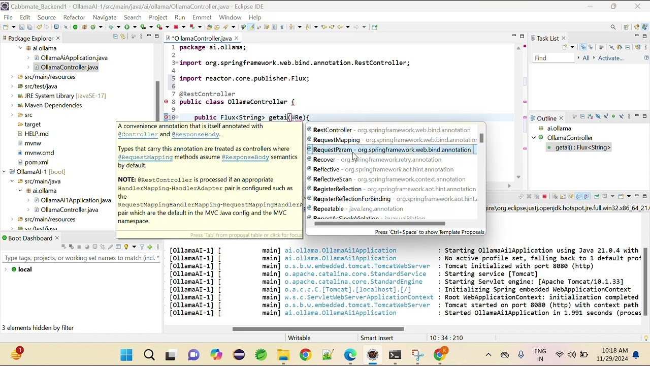Open the Refactor menu
Viewport: 650px width, 366px height.
(x=74, y=17)
